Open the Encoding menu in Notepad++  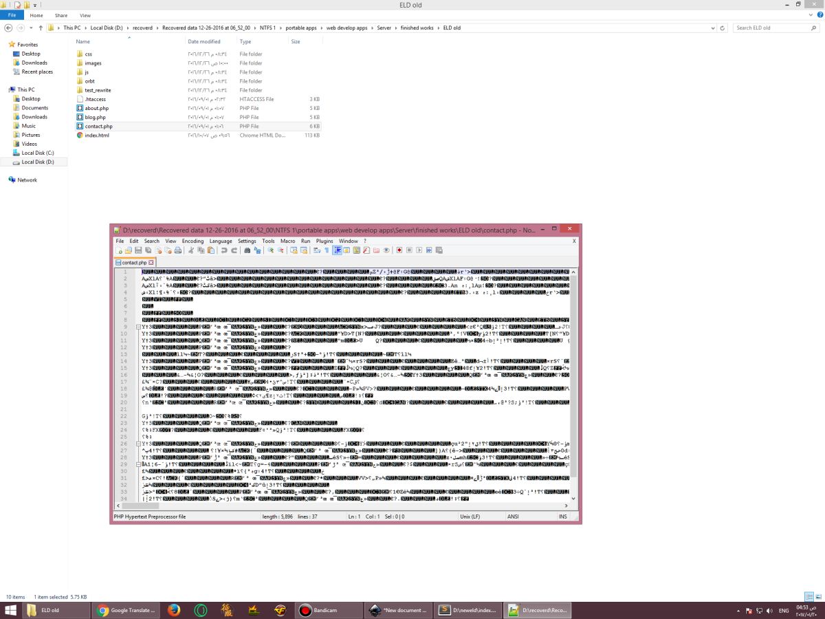click(192, 241)
